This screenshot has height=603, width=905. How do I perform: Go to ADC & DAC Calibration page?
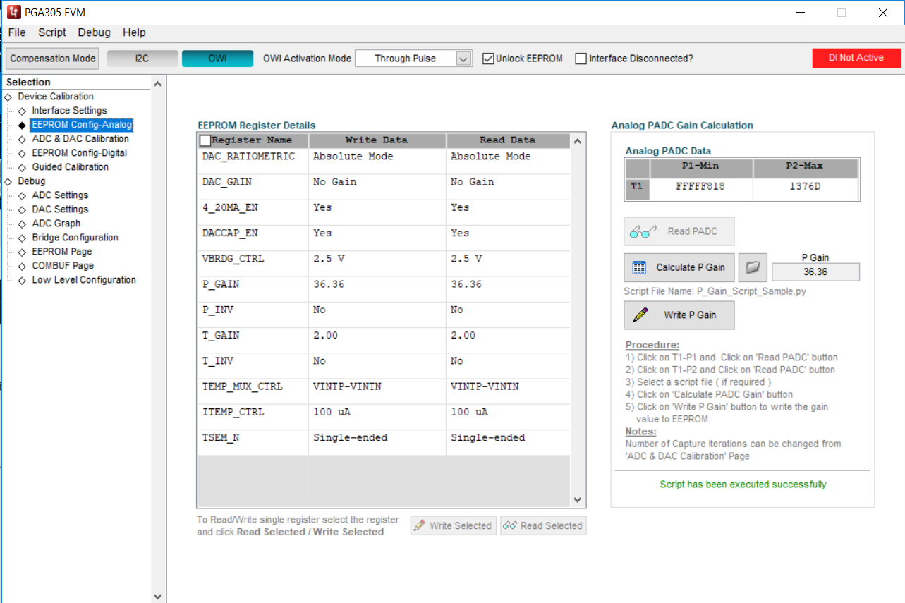pyautogui.click(x=80, y=139)
